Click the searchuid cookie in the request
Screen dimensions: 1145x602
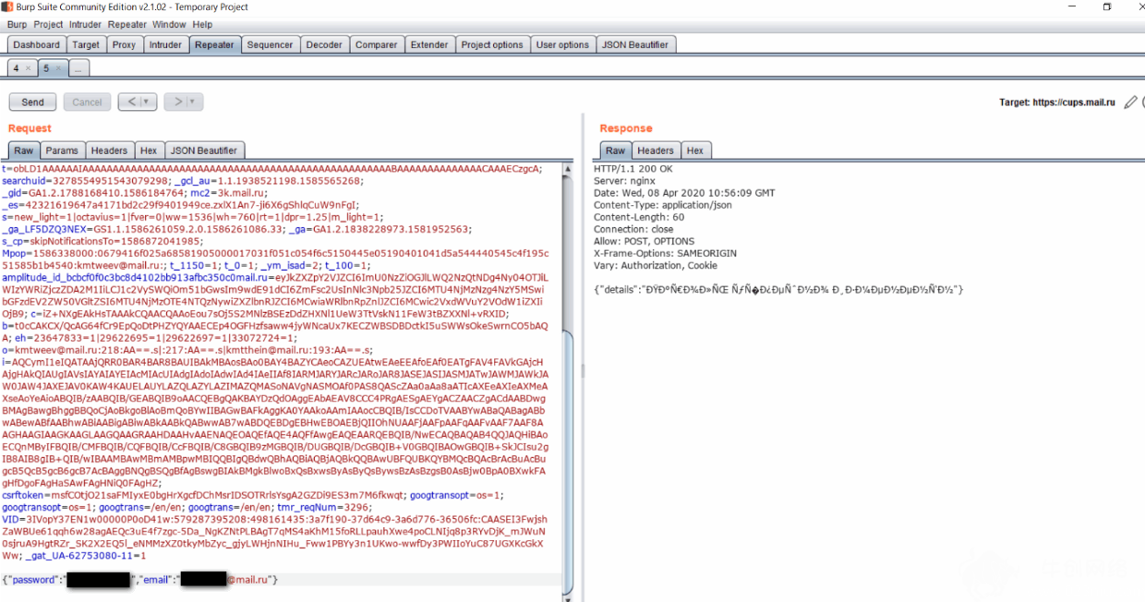click(87, 181)
